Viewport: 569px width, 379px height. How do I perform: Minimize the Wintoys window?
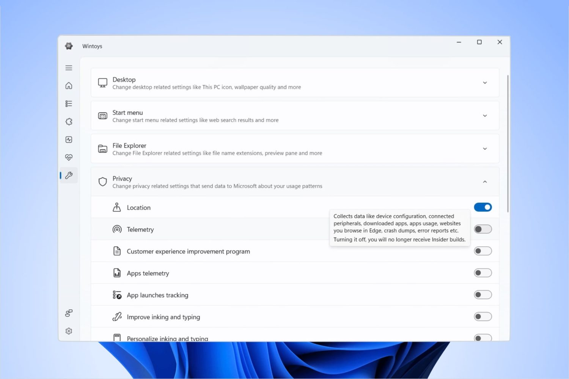459,42
